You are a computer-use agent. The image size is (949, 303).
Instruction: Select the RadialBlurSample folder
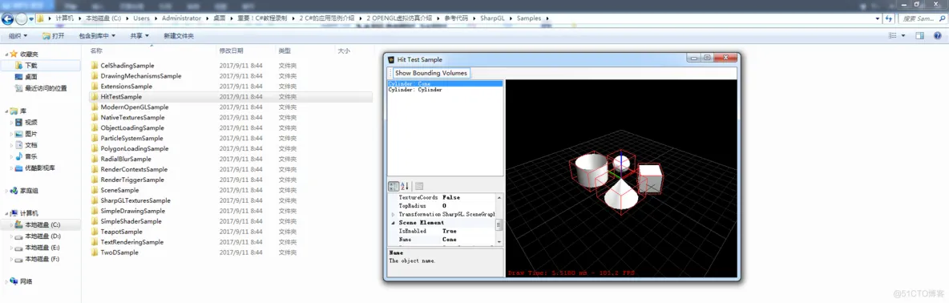126,159
